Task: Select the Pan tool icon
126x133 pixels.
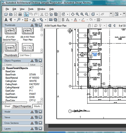Action: tap(73, 14)
